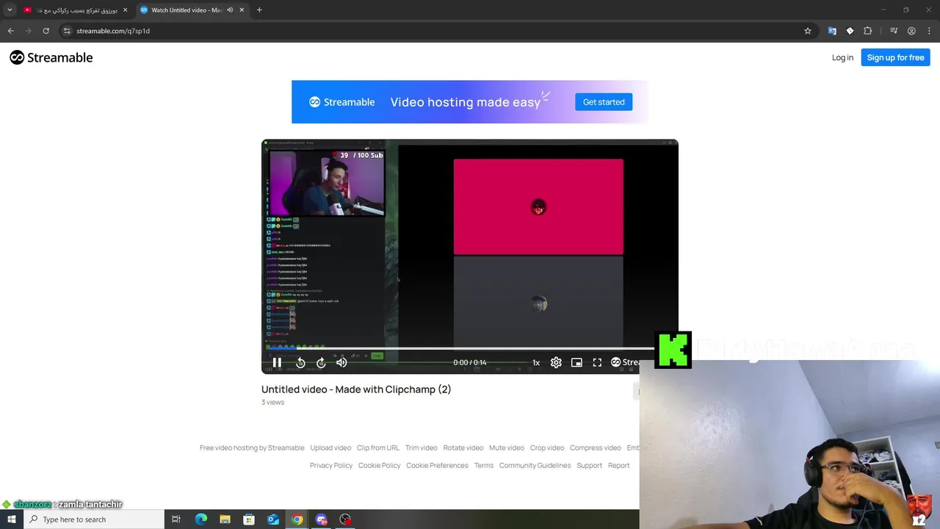Screen dimensions: 940x529
Task: Mute the video player volume
Action: [x=341, y=362]
